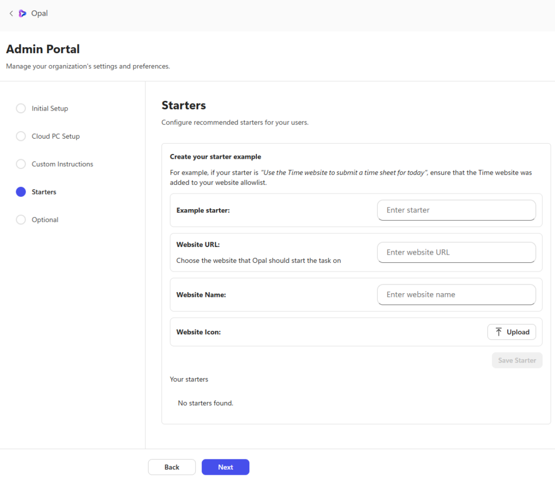Select the Optional step circle
The height and width of the screenshot is (479, 555).
point(21,219)
